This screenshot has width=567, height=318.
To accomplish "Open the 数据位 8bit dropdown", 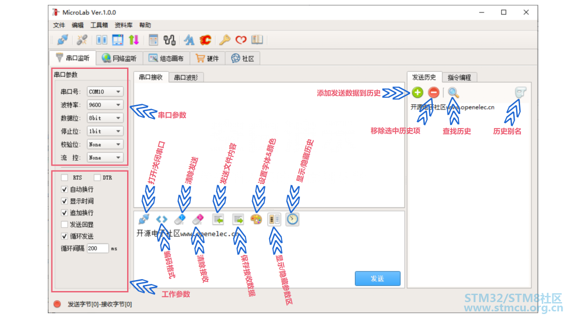I will tap(105, 118).
